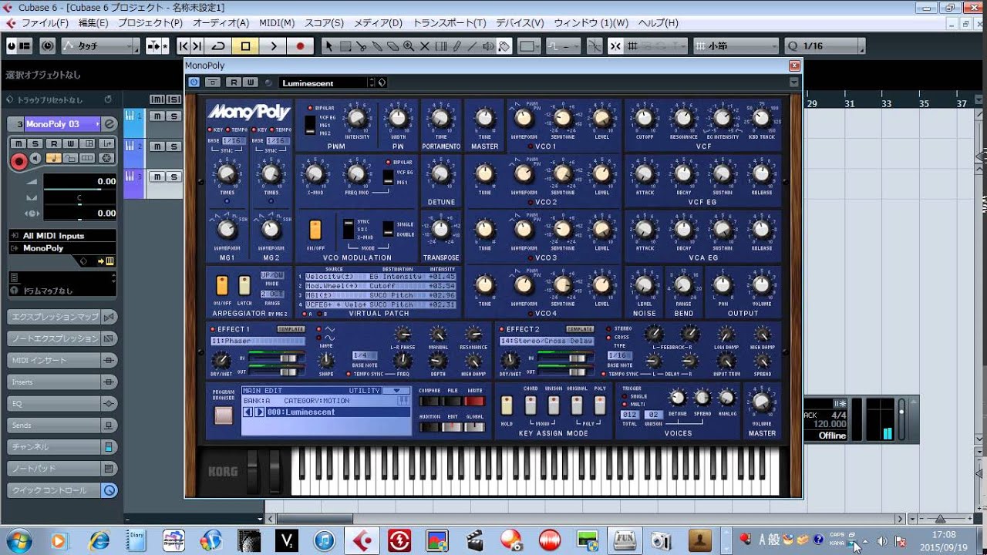Open the 小節 grid type dropdown
The height and width of the screenshot is (555, 987).
click(x=736, y=46)
